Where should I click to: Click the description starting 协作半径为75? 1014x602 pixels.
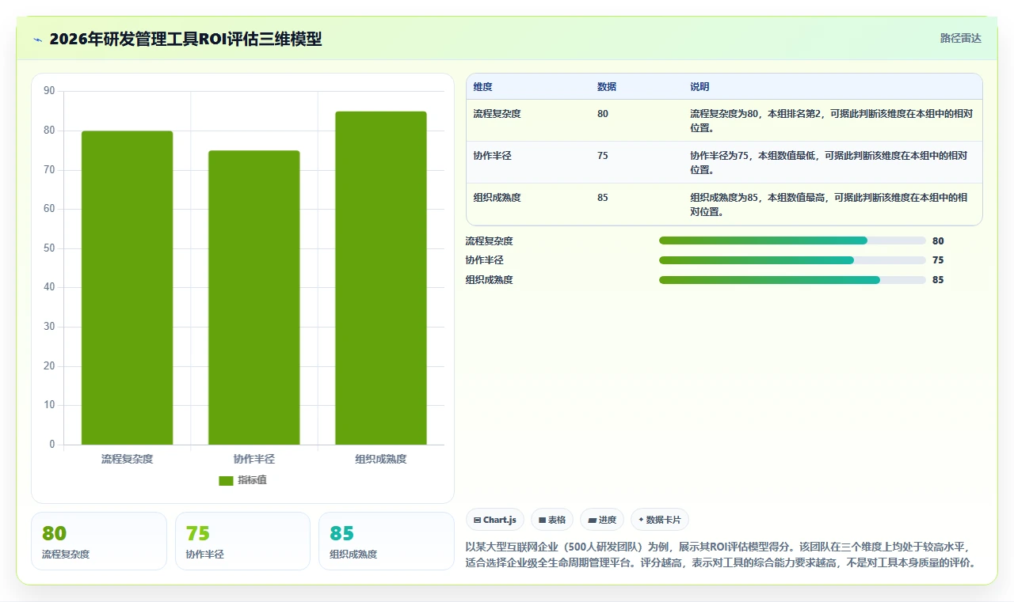[828, 162]
